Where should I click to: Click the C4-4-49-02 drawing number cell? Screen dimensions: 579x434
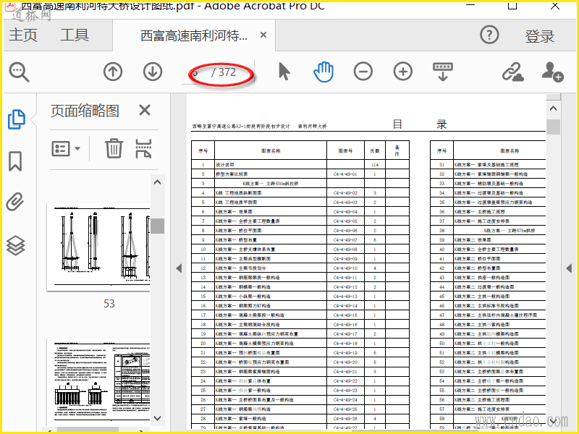tap(345, 193)
